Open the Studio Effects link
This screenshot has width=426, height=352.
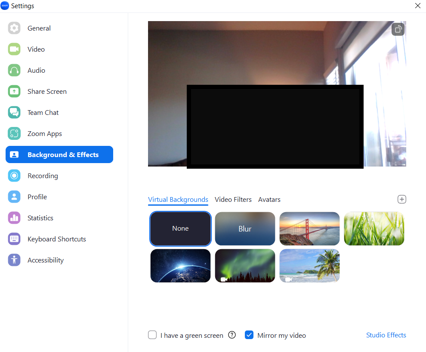386,335
